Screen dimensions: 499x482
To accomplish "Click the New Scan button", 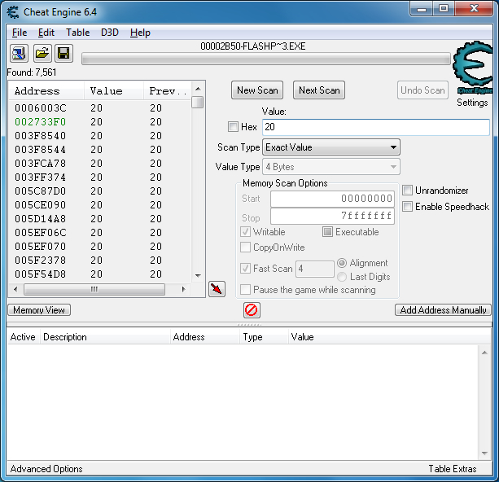I will (x=257, y=90).
